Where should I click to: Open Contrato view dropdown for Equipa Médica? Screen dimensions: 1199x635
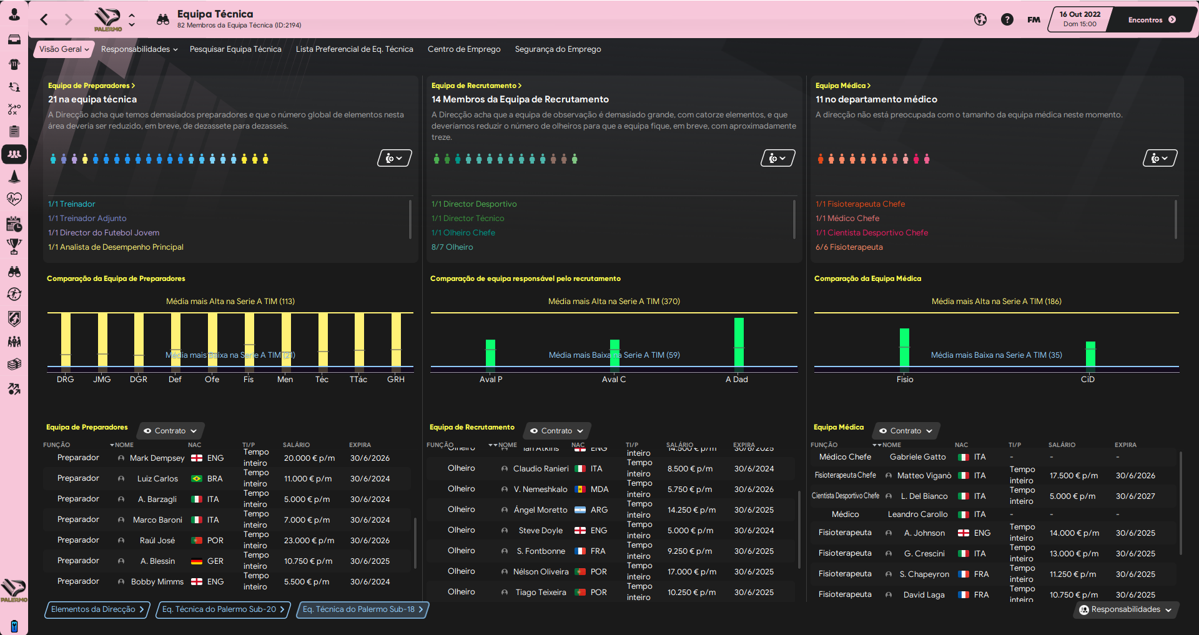tap(906, 431)
